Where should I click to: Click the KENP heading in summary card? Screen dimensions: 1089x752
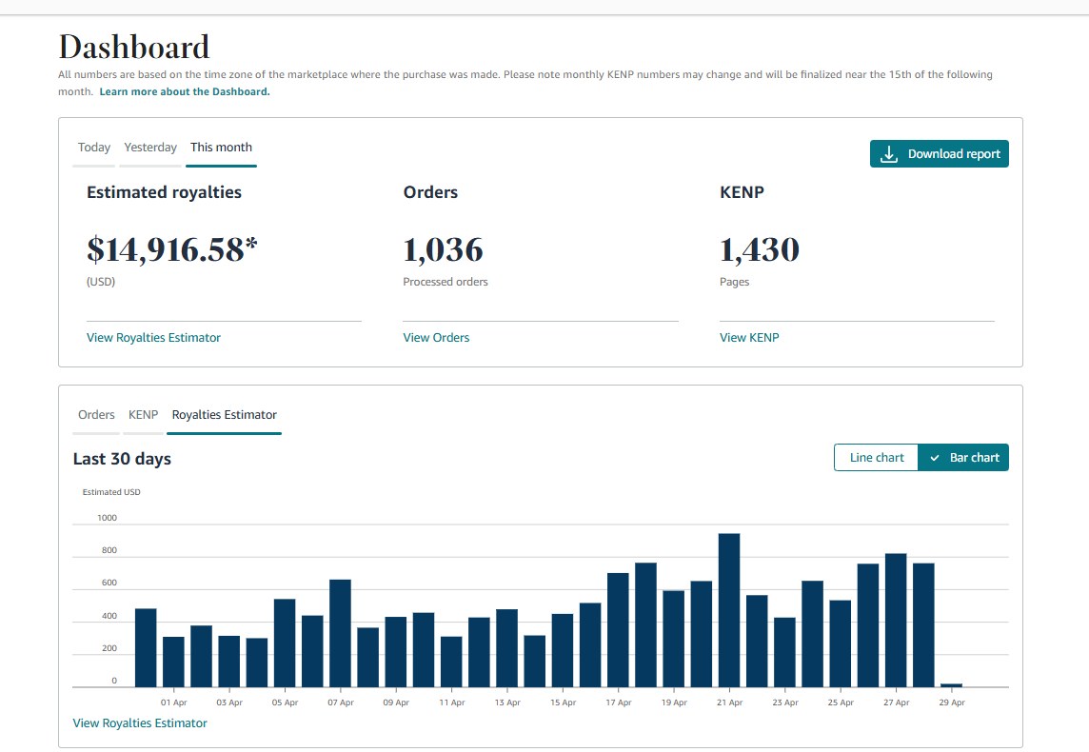742,192
